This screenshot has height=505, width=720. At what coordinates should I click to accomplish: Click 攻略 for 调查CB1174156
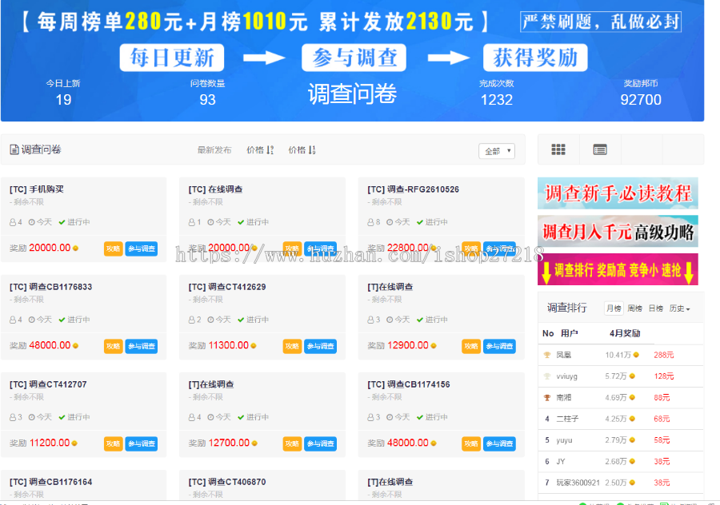[x=471, y=443]
